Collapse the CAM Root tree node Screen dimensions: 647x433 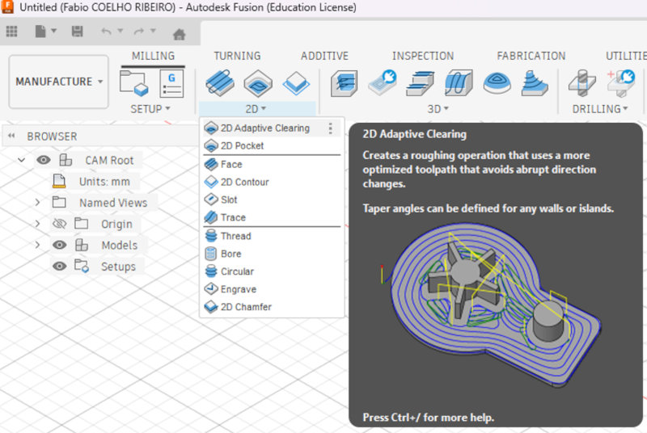click(x=22, y=160)
